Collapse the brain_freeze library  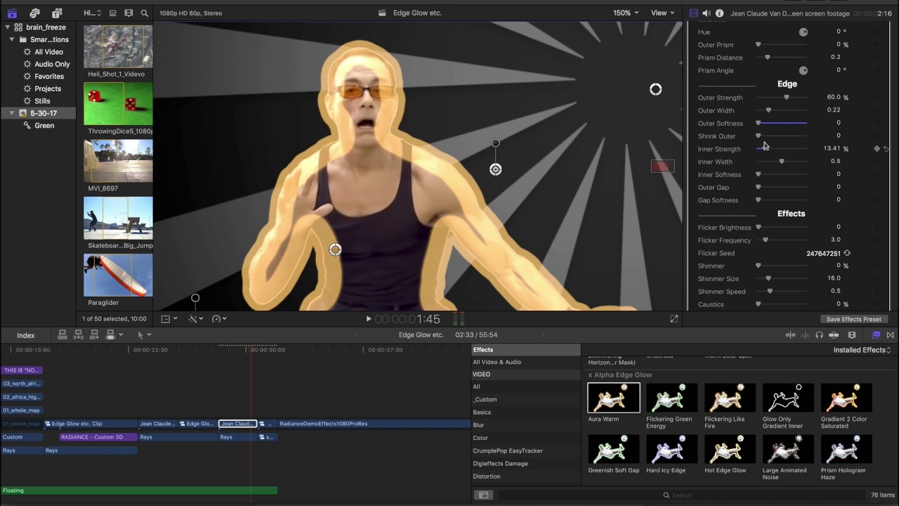(x=8, y=27)
